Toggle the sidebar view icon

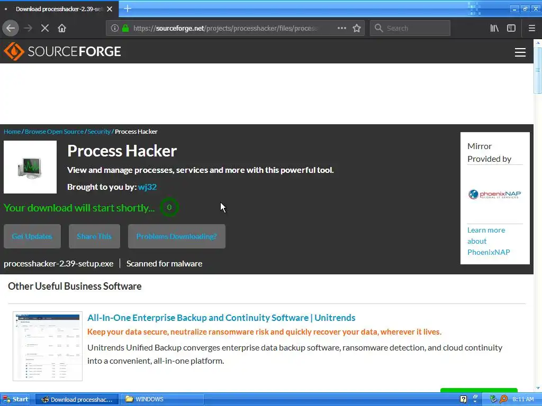point(511,28)
